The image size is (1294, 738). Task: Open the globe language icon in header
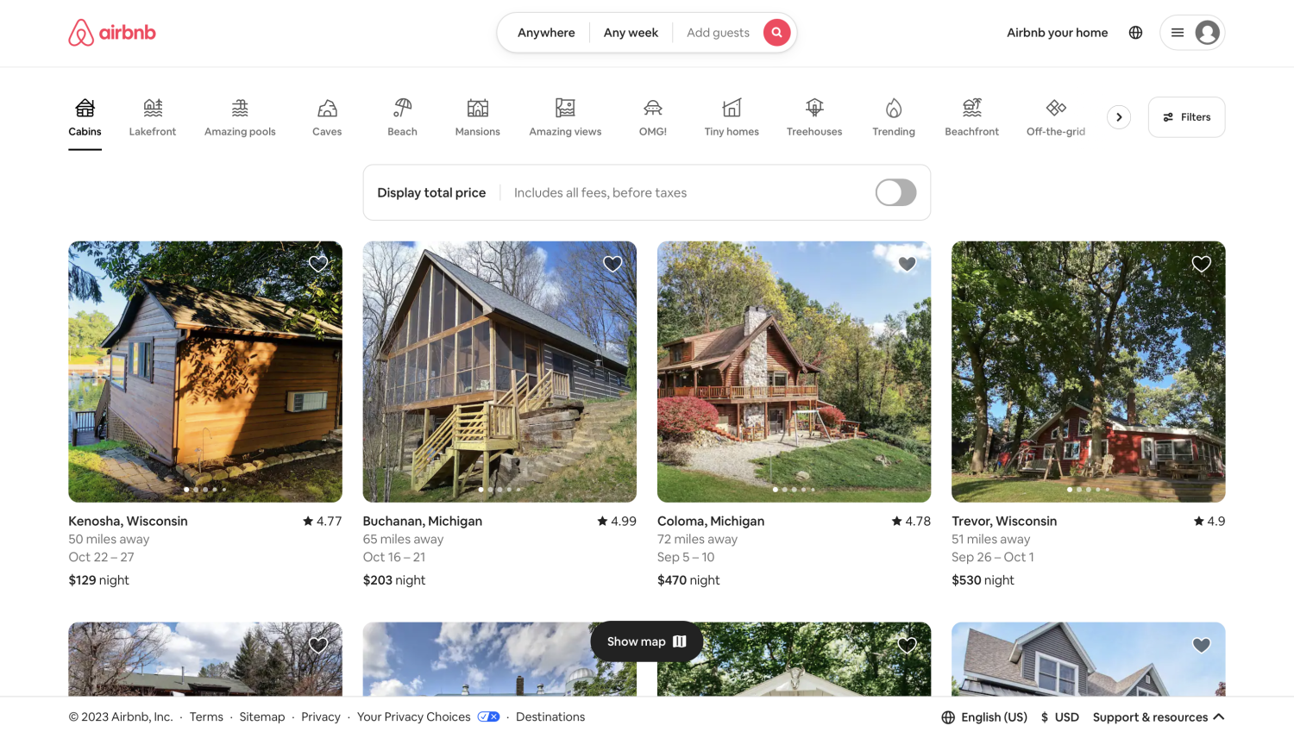pos(1135,32)
